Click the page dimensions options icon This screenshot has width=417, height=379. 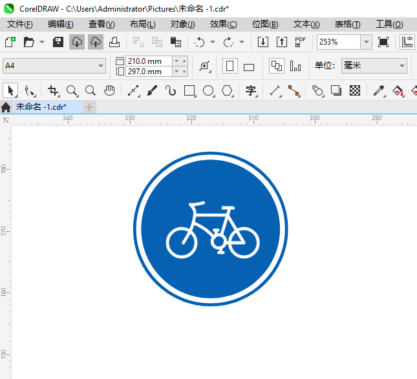pyautogui.click(x=205, y=66)
